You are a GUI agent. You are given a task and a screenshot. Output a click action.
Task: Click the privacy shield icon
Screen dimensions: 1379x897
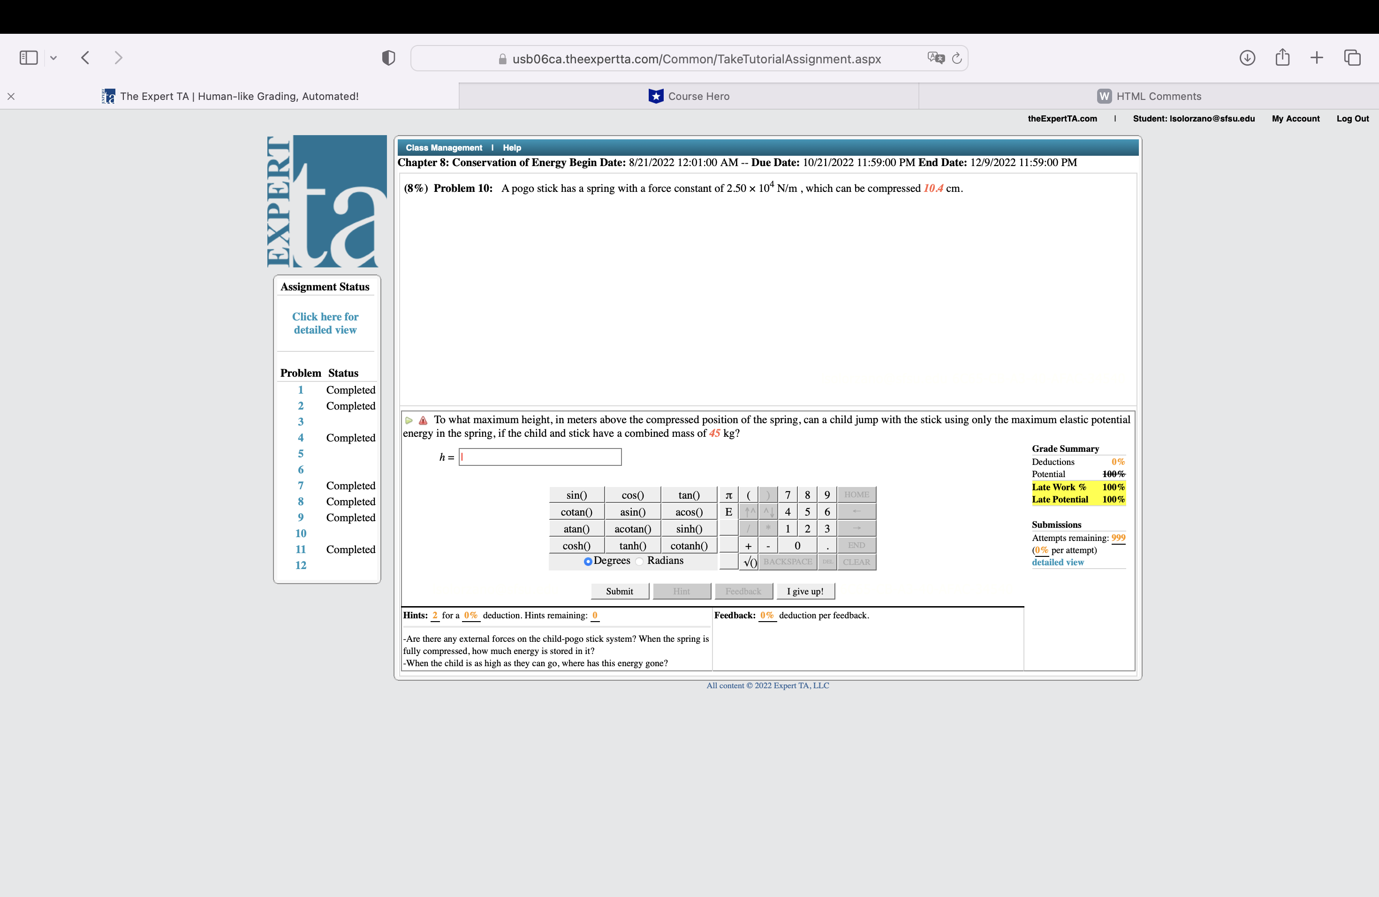tap(387, 57)
